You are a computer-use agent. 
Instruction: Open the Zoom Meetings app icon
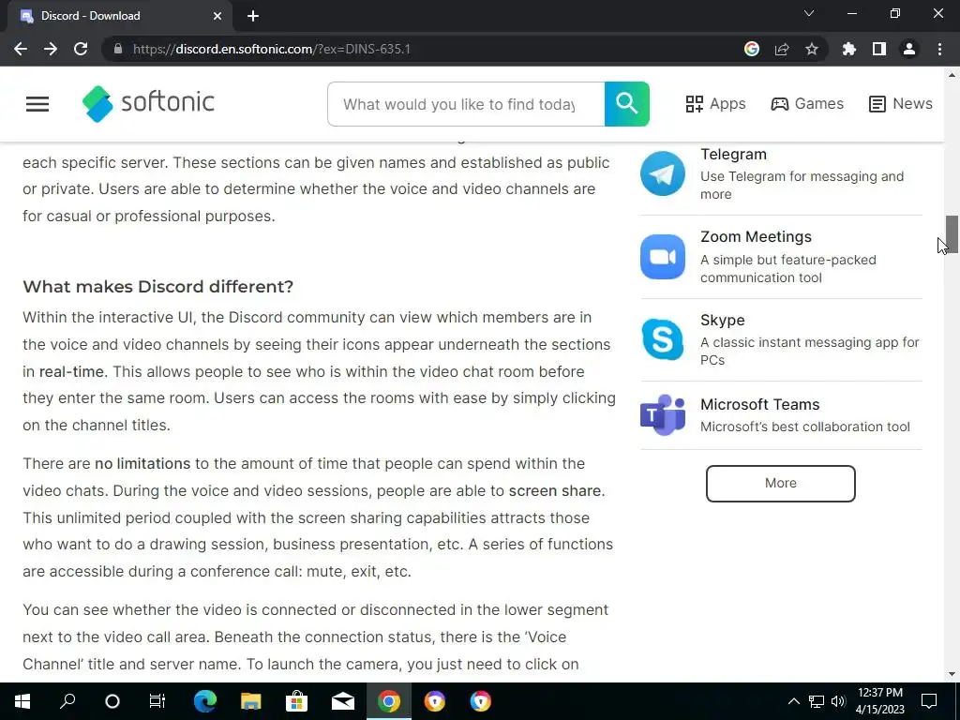[663, 257]
